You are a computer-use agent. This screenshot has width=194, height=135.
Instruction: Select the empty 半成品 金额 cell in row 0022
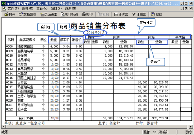[186, 109]
